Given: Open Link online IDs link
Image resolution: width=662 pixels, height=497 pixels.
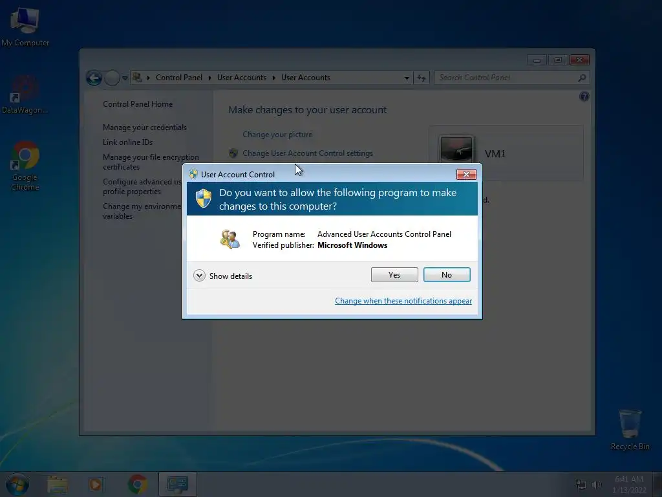Looking at the screenshot, I should (x=127, y=142).
